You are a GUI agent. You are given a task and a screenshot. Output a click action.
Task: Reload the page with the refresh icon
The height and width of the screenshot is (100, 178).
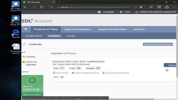point(42,7)
